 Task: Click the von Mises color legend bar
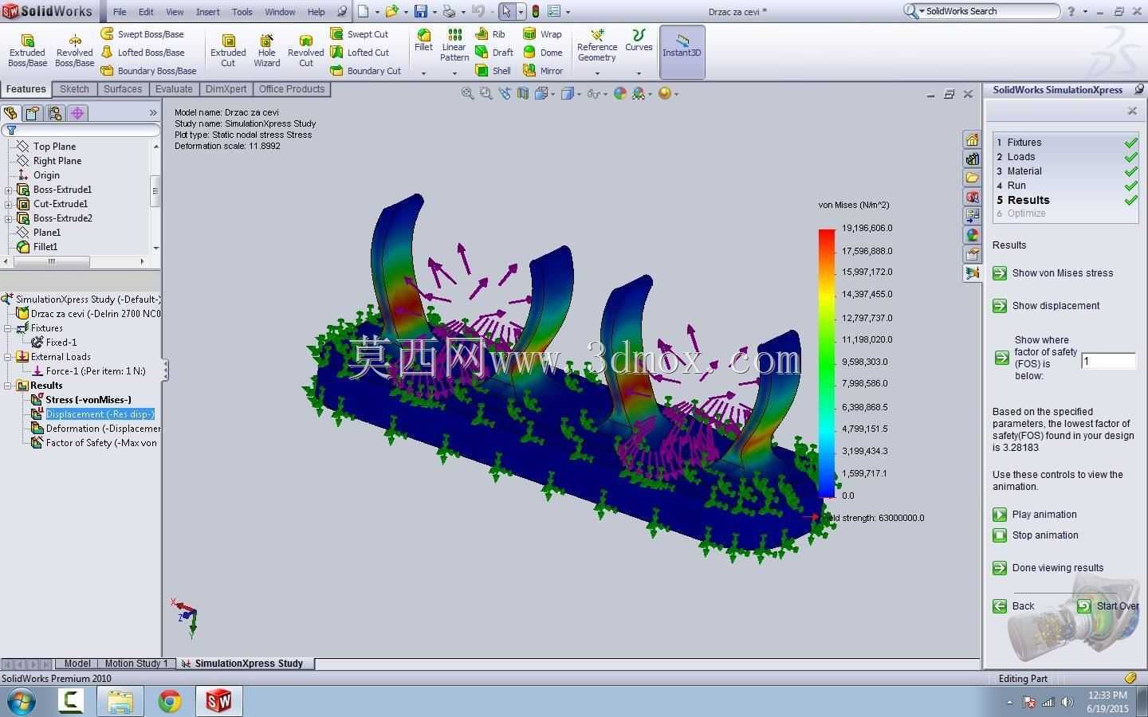(x=827, y=362)
